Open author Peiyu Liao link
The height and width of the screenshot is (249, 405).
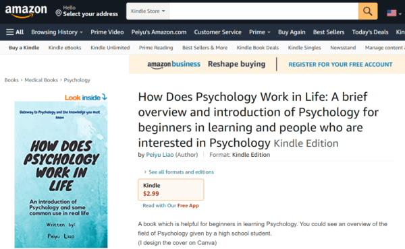pos(159,155)
